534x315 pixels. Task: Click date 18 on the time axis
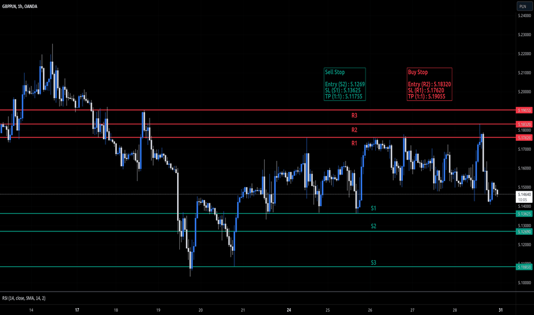[x=116, y=310]
